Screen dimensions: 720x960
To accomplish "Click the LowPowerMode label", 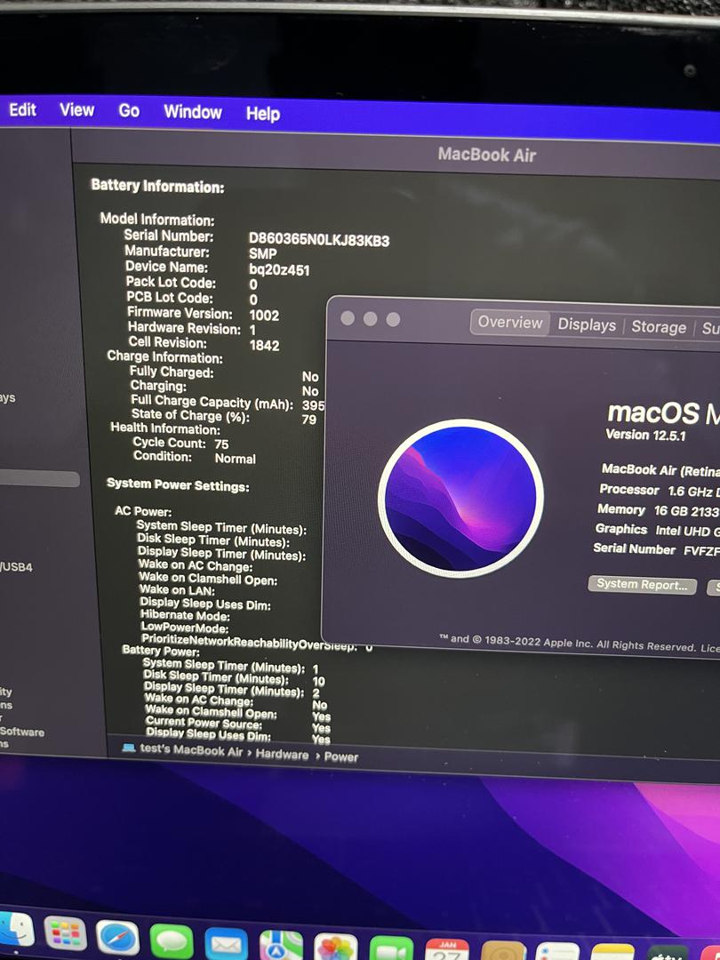I will pos(185,628).
